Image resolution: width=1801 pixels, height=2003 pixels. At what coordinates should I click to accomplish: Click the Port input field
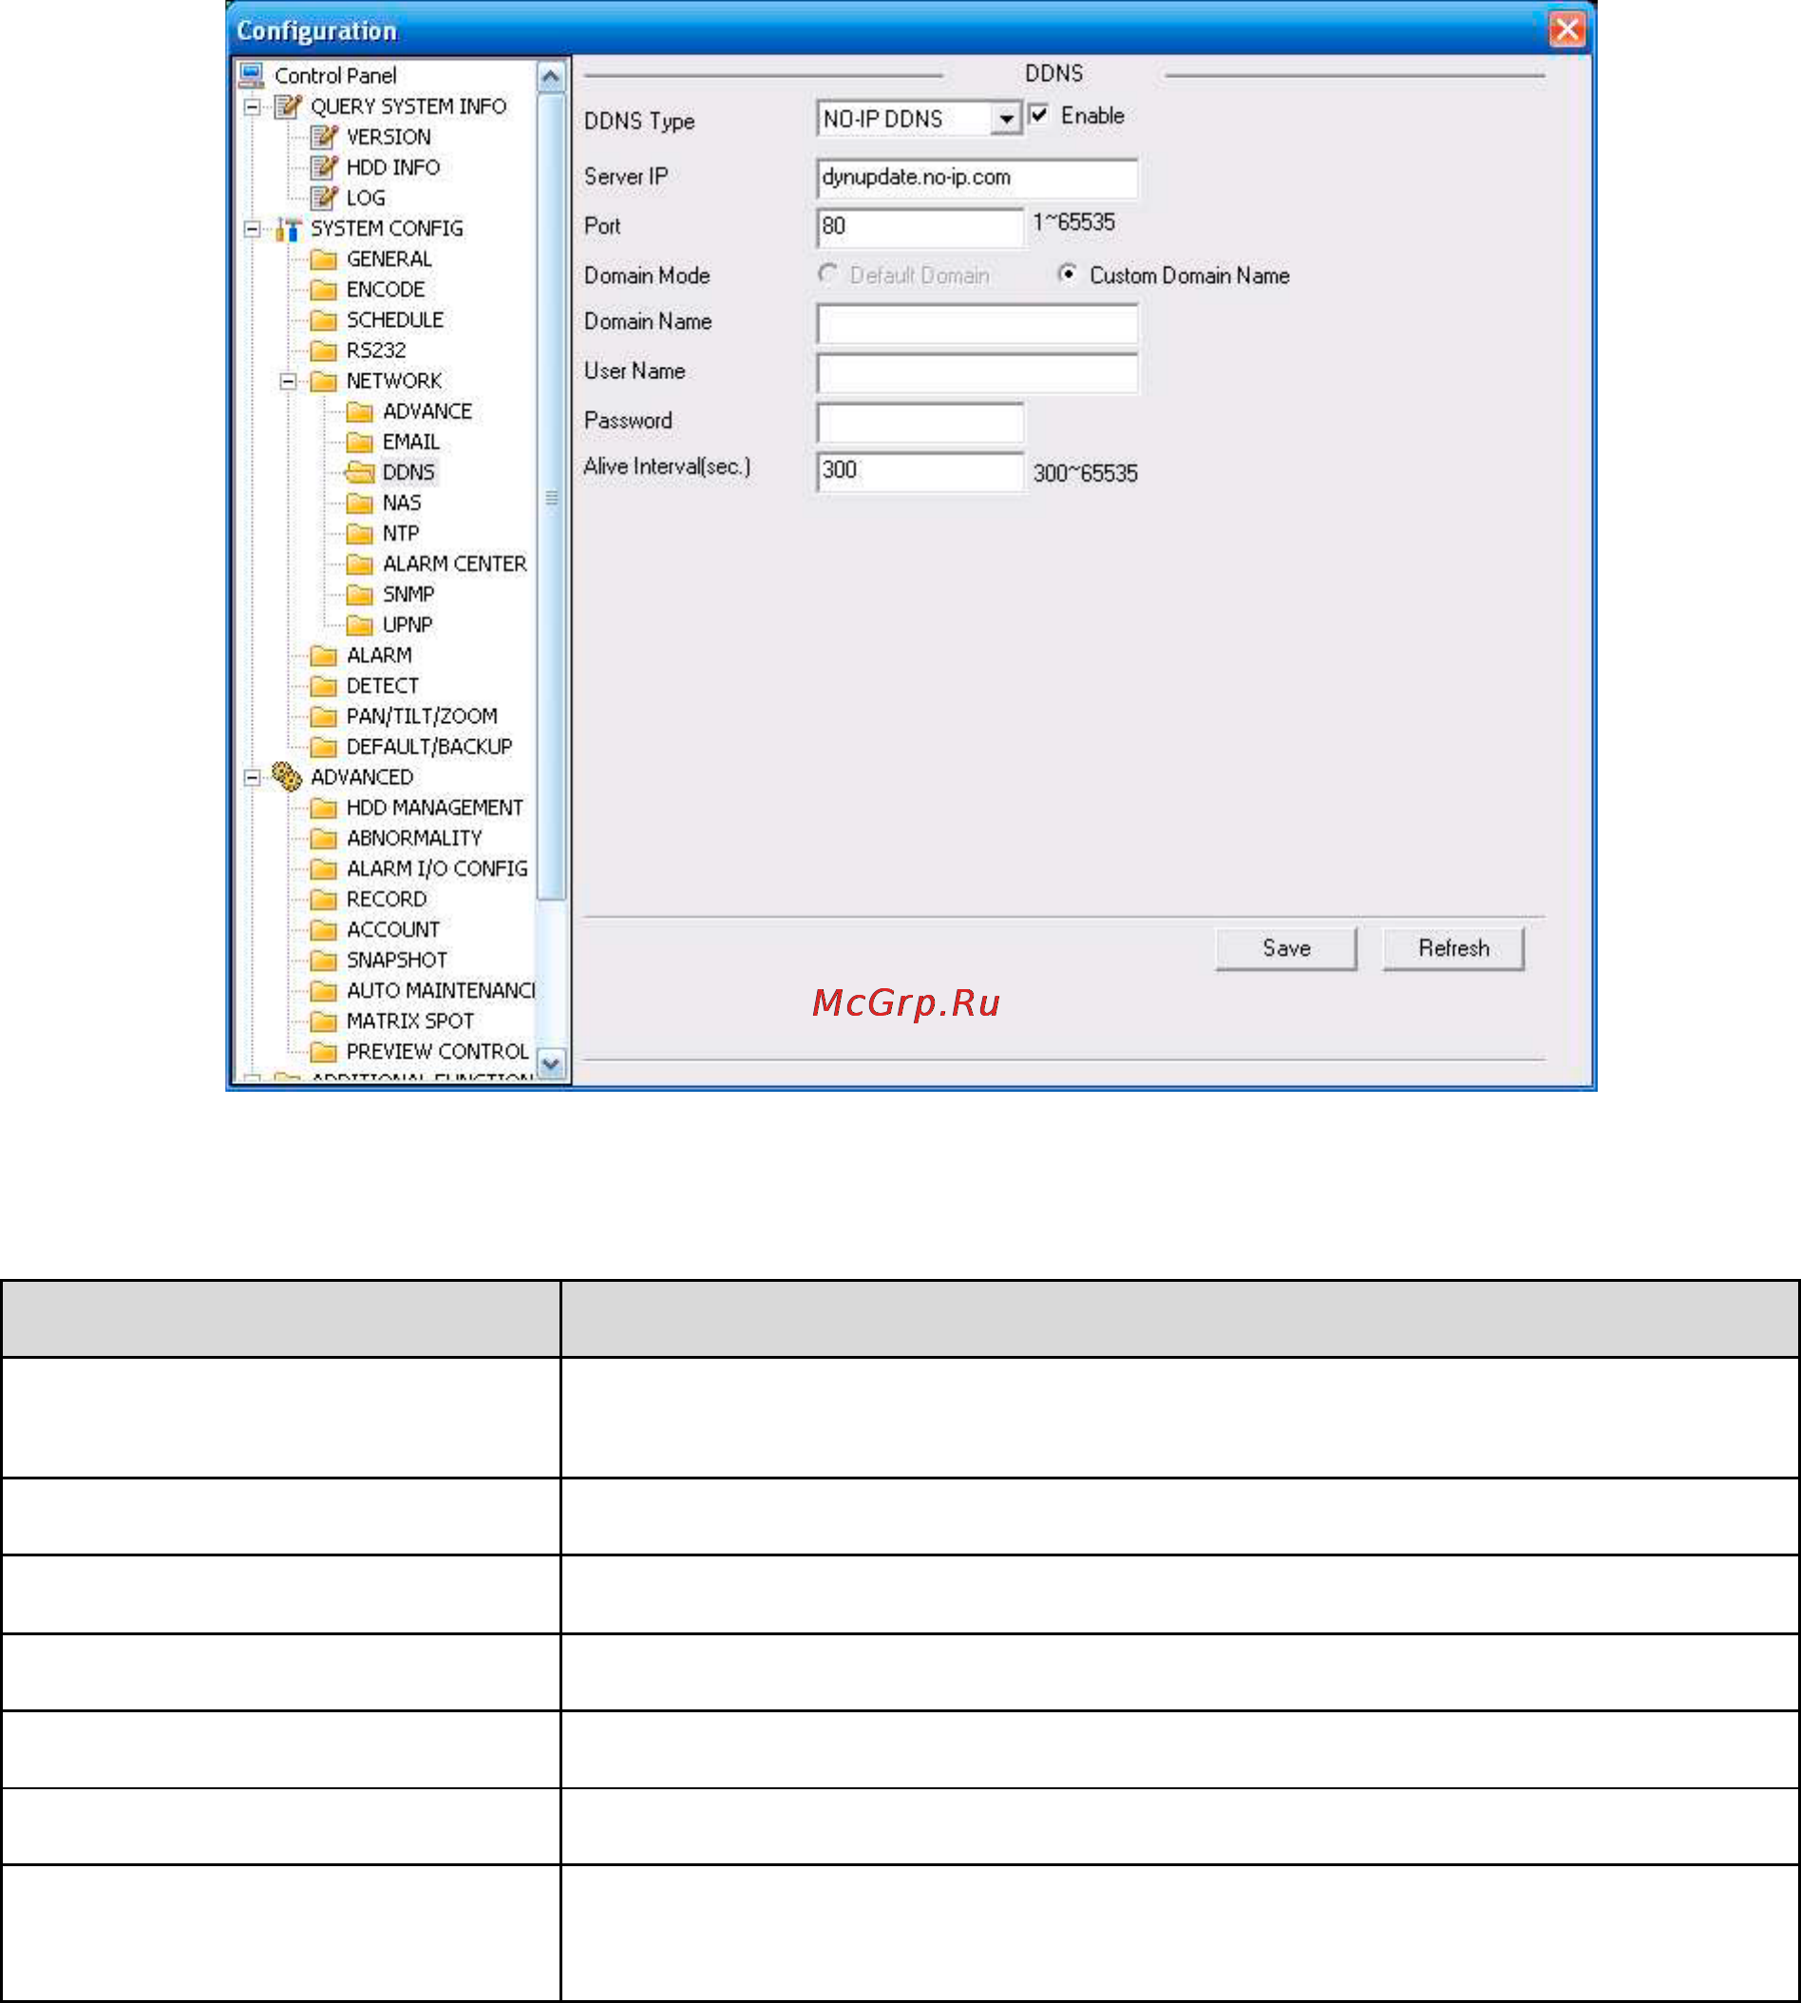[x=920, y=227]
